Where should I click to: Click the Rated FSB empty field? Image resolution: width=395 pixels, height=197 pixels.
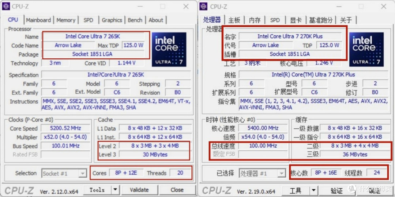[65, 155]
